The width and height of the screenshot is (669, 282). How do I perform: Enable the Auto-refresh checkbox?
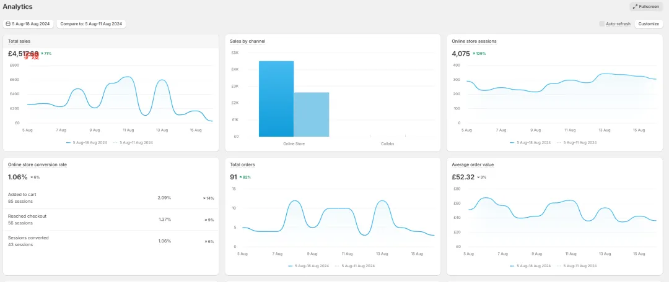pyautogui.click(x=601, y=24)
